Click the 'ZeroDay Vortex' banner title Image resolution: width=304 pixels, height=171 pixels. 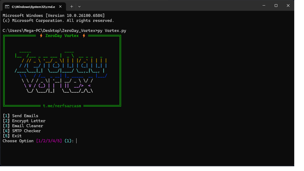tap(62, 36)
